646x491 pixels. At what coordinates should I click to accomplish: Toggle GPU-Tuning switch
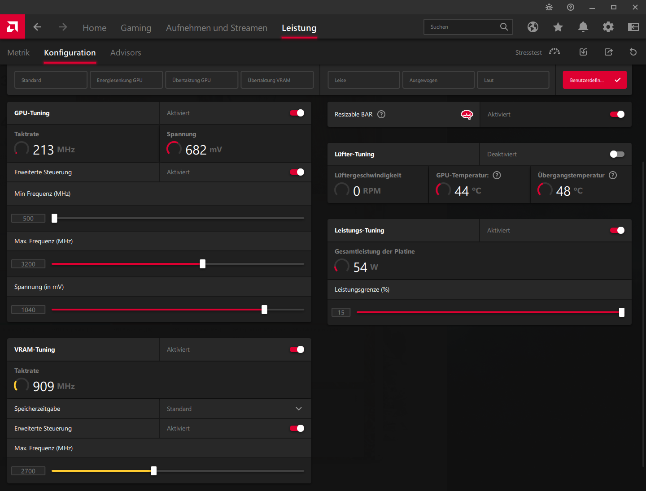click(x=297, y=113)
